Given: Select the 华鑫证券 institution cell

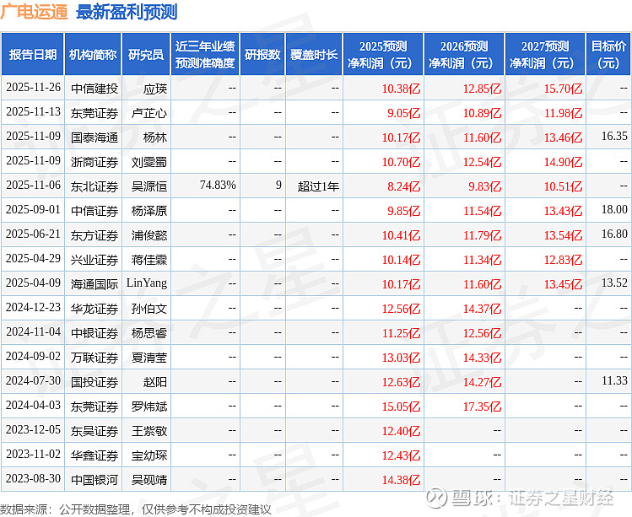Looking at the screenshot, I should [x=95, y=455].
